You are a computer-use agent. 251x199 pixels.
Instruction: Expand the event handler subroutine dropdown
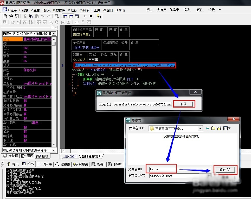click(x=54, y=150)
